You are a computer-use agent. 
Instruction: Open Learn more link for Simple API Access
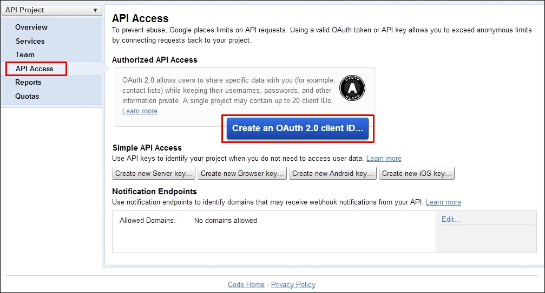[384, 158]
